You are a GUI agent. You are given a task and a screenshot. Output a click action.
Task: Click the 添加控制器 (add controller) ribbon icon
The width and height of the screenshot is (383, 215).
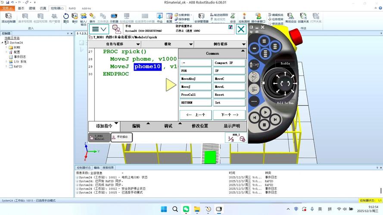coord(9,18)
